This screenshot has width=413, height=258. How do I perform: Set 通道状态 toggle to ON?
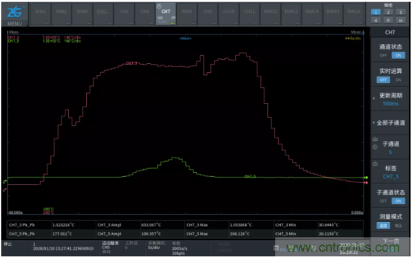398,55
